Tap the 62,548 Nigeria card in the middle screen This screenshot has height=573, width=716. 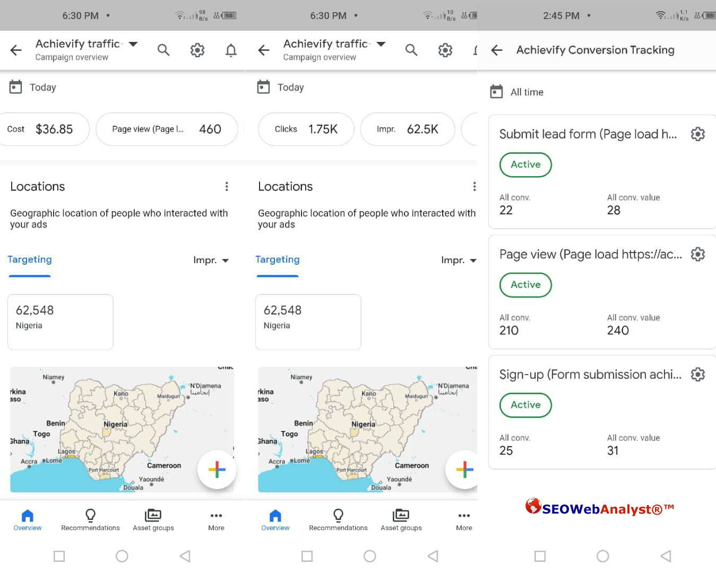[308, 322]
